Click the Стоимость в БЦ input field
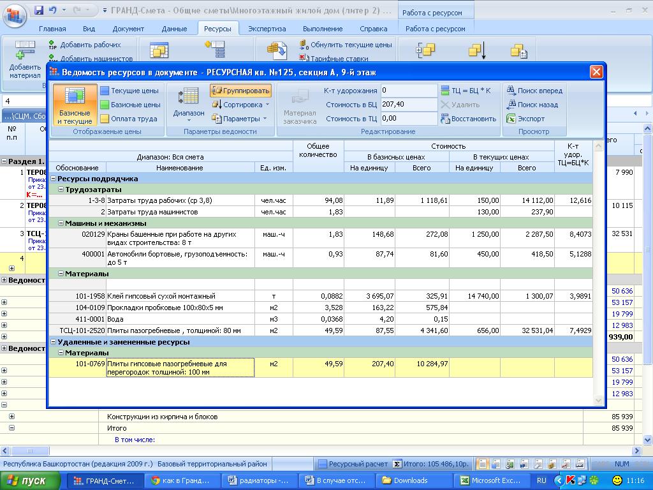The height and width of the screenshot is (490, 653). click(x=409, y=105)
